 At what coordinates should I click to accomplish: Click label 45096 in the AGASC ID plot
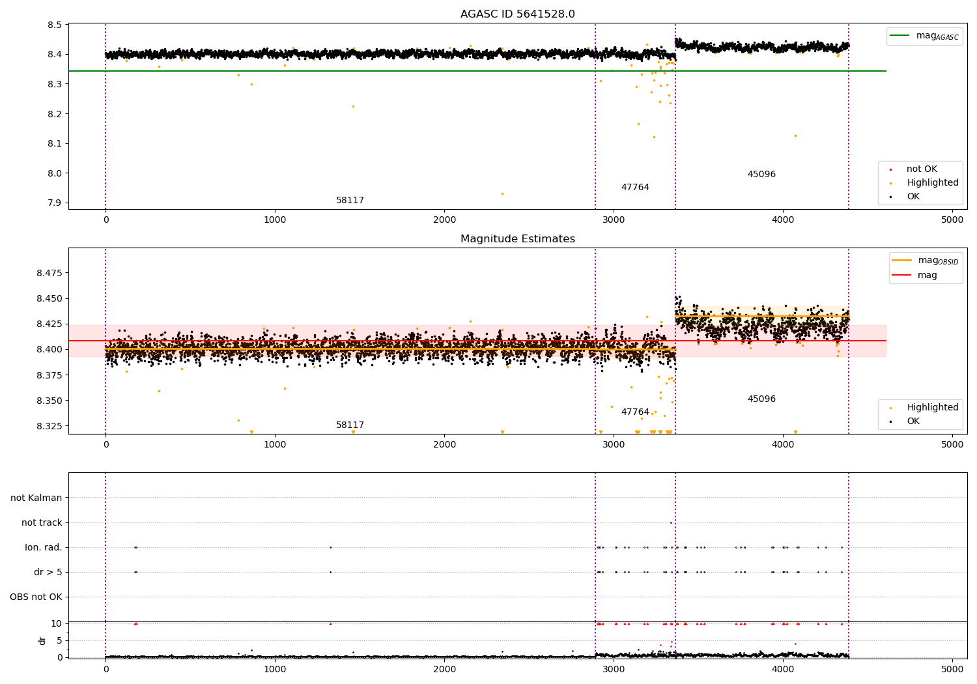click(x=761, y=175)
